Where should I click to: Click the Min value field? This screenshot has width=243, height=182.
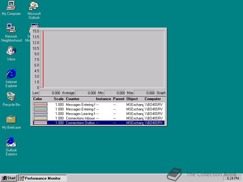coord(115,93)
